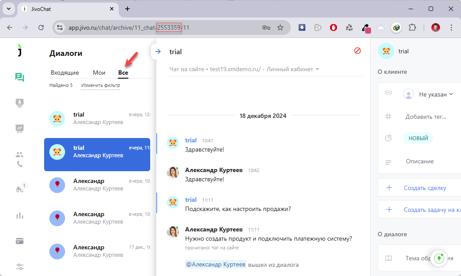Click the cloud extension icon
Viewport: 461px width, 276px height.
[380, 28]
